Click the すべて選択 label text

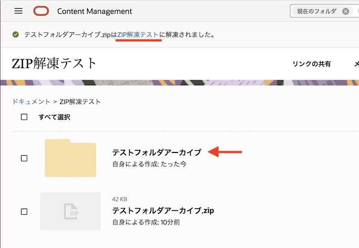click(54, 117)
